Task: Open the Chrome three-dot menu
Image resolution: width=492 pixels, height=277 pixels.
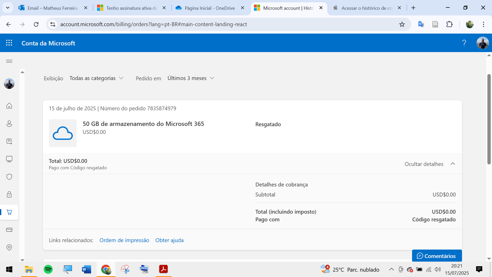Action: tap(484, 24)
